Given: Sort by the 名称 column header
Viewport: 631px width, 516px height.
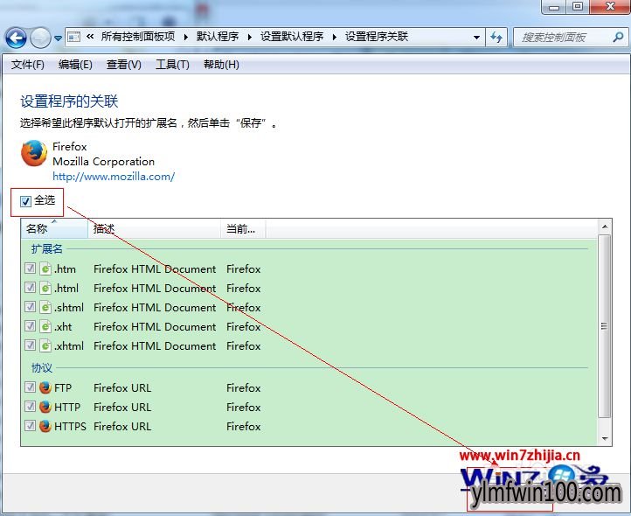Looking at the screenshot, I should coord(54,229).
